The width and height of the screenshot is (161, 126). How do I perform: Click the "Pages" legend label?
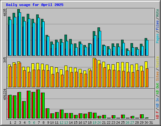coord(158,38)
